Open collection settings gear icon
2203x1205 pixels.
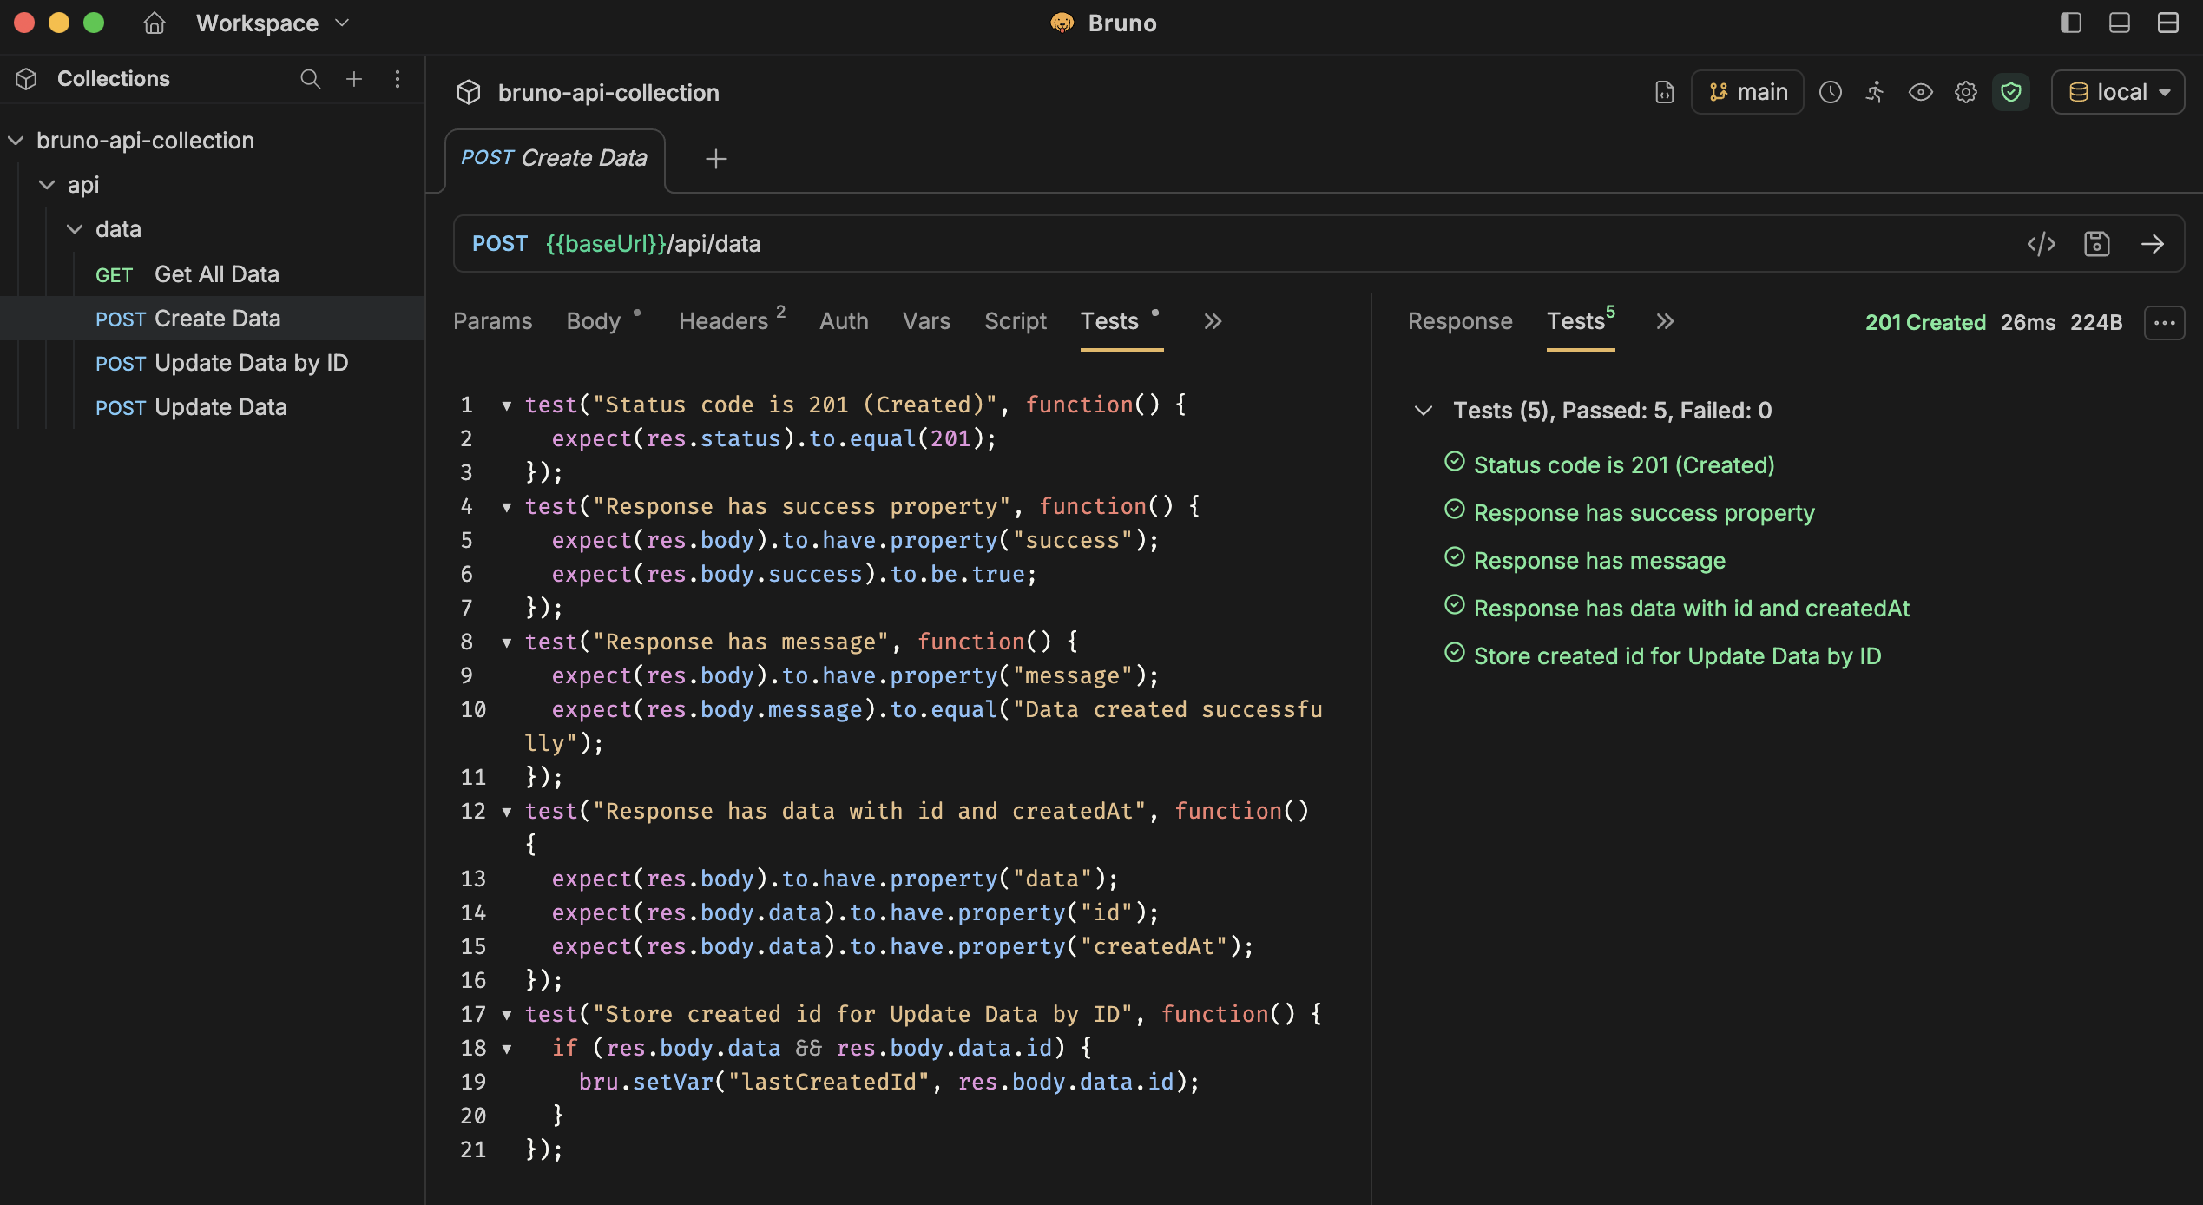coord(1964,91)
